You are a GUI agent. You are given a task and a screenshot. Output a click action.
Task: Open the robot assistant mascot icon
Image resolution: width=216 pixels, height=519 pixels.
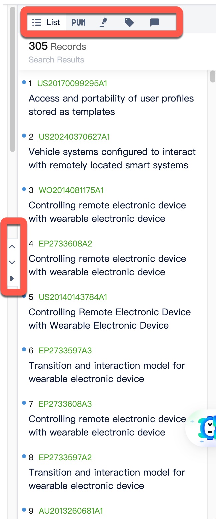[207, 428]
